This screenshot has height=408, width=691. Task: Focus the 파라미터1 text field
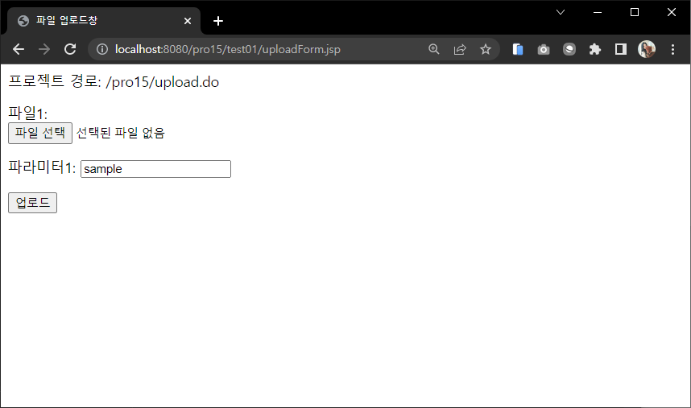[155, 169]
